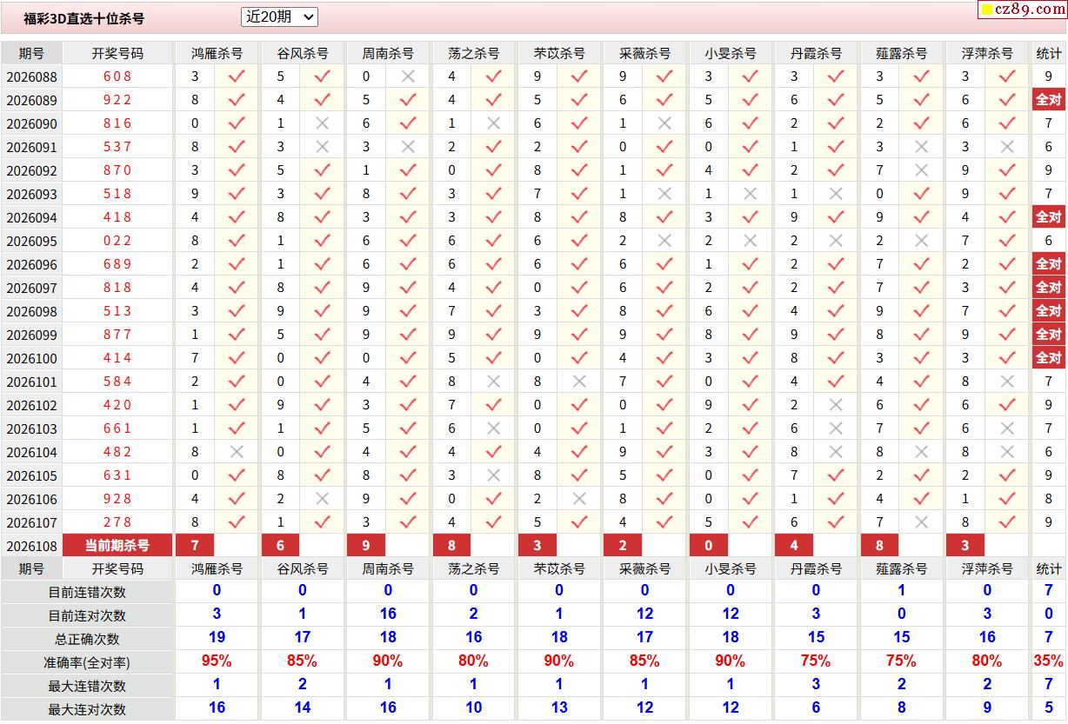Image resolution: width=1068 pixels, height=724 pixels.
Task: Open the 近20期 period dropdown
Action: coord(279,17)
